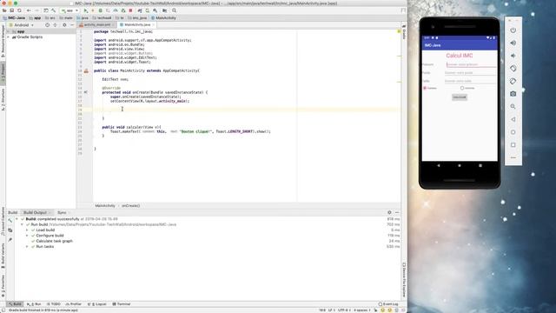
Task: Click the red Stop icon in toolbar
Action: tap(130, 10)
